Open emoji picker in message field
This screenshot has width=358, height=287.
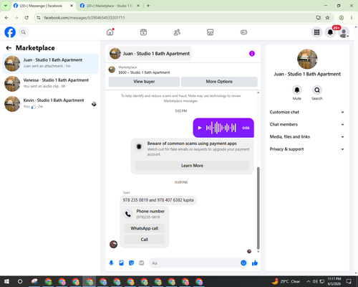[x=243, y=263]
